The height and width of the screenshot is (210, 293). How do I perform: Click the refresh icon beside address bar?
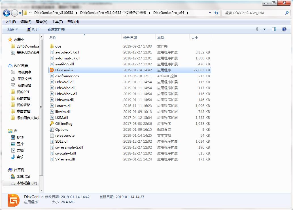216,13
